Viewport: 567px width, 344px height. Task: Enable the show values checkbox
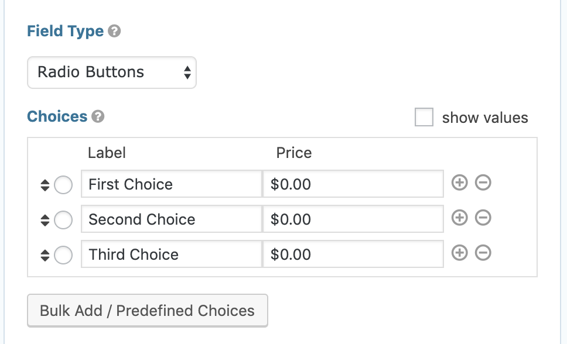(x=424, y=117)
